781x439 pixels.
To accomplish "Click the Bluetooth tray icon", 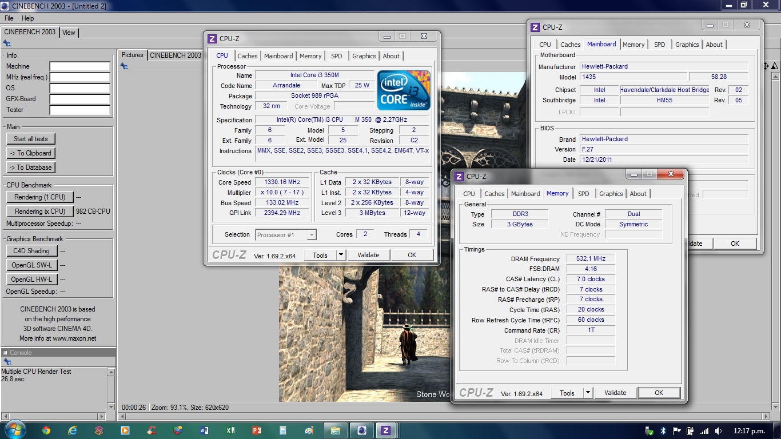I will (663, 430).
